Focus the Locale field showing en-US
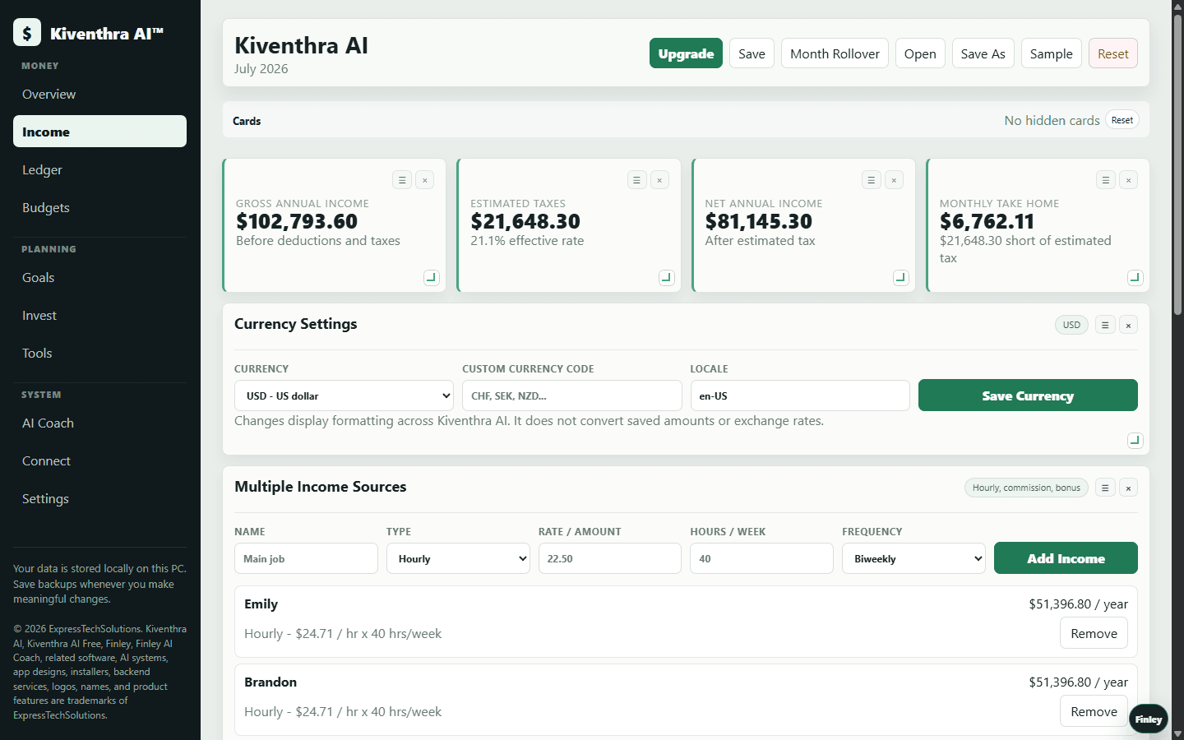 click(800, 395)
